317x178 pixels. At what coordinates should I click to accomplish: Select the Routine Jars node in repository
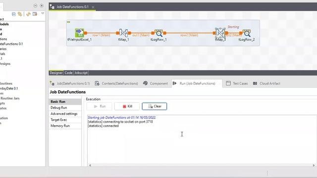pyautogui.click(x=10, y=98)
